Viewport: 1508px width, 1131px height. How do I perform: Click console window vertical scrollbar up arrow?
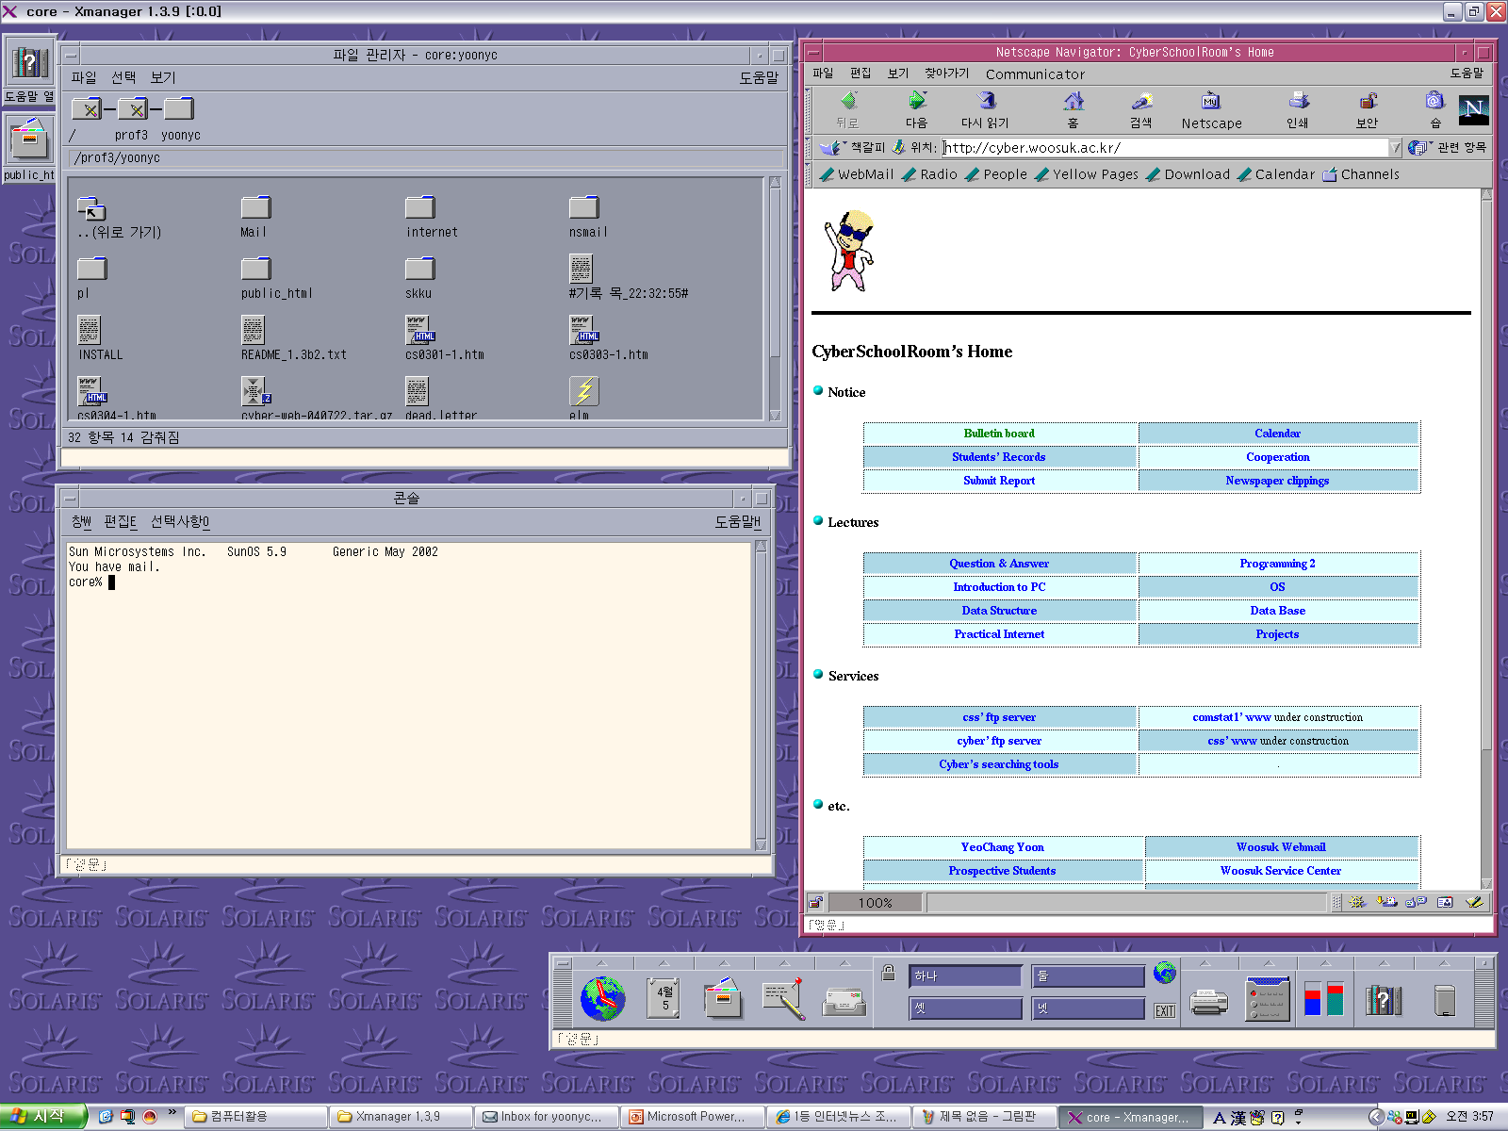pos(761,546)
